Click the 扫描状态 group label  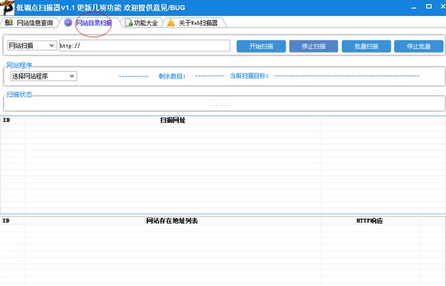19,95
